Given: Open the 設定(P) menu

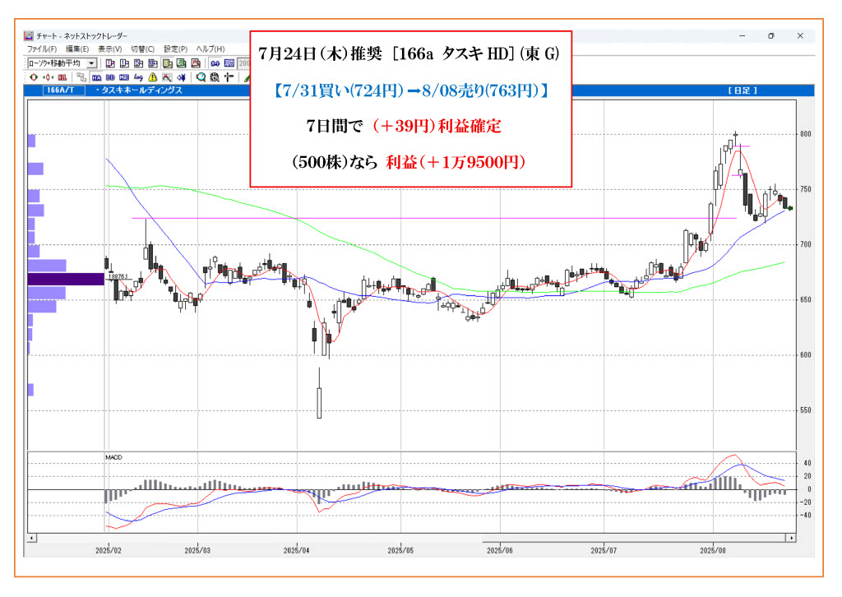Looking at the screenshot, I should click(176, 49).
